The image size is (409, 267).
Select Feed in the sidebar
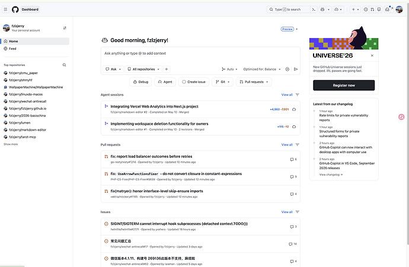point(36,49)
